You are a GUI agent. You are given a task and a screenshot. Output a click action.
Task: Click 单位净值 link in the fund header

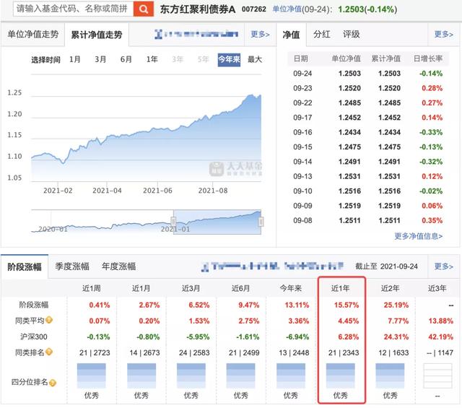coord(287,9)
